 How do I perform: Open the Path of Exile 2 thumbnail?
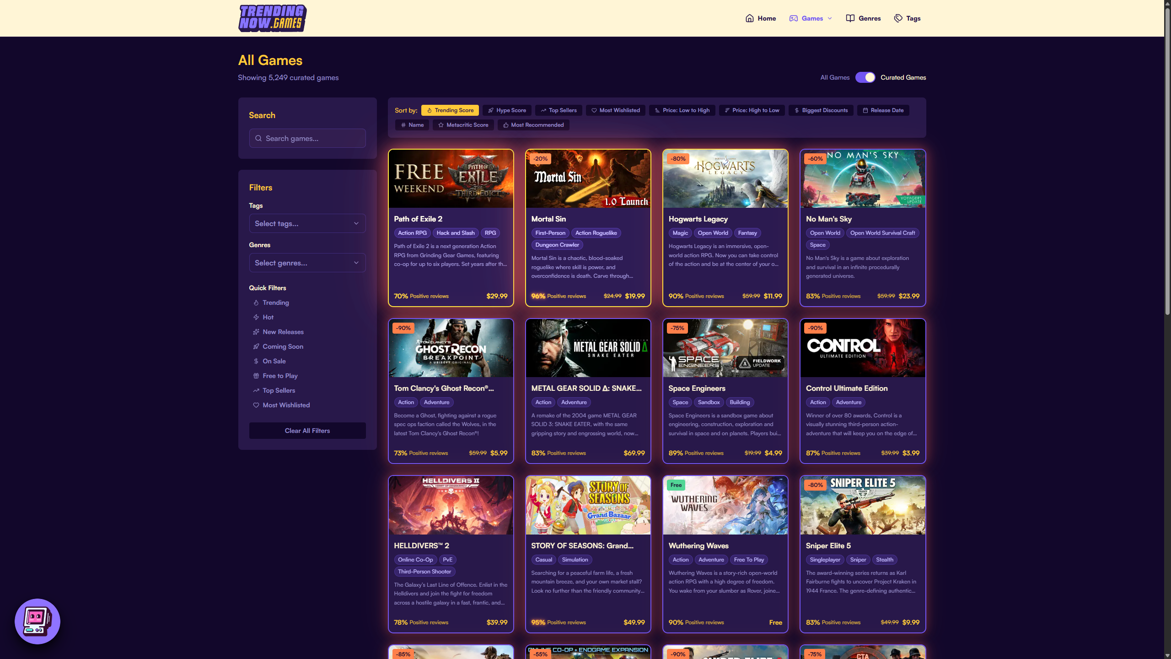coord(451,178)
